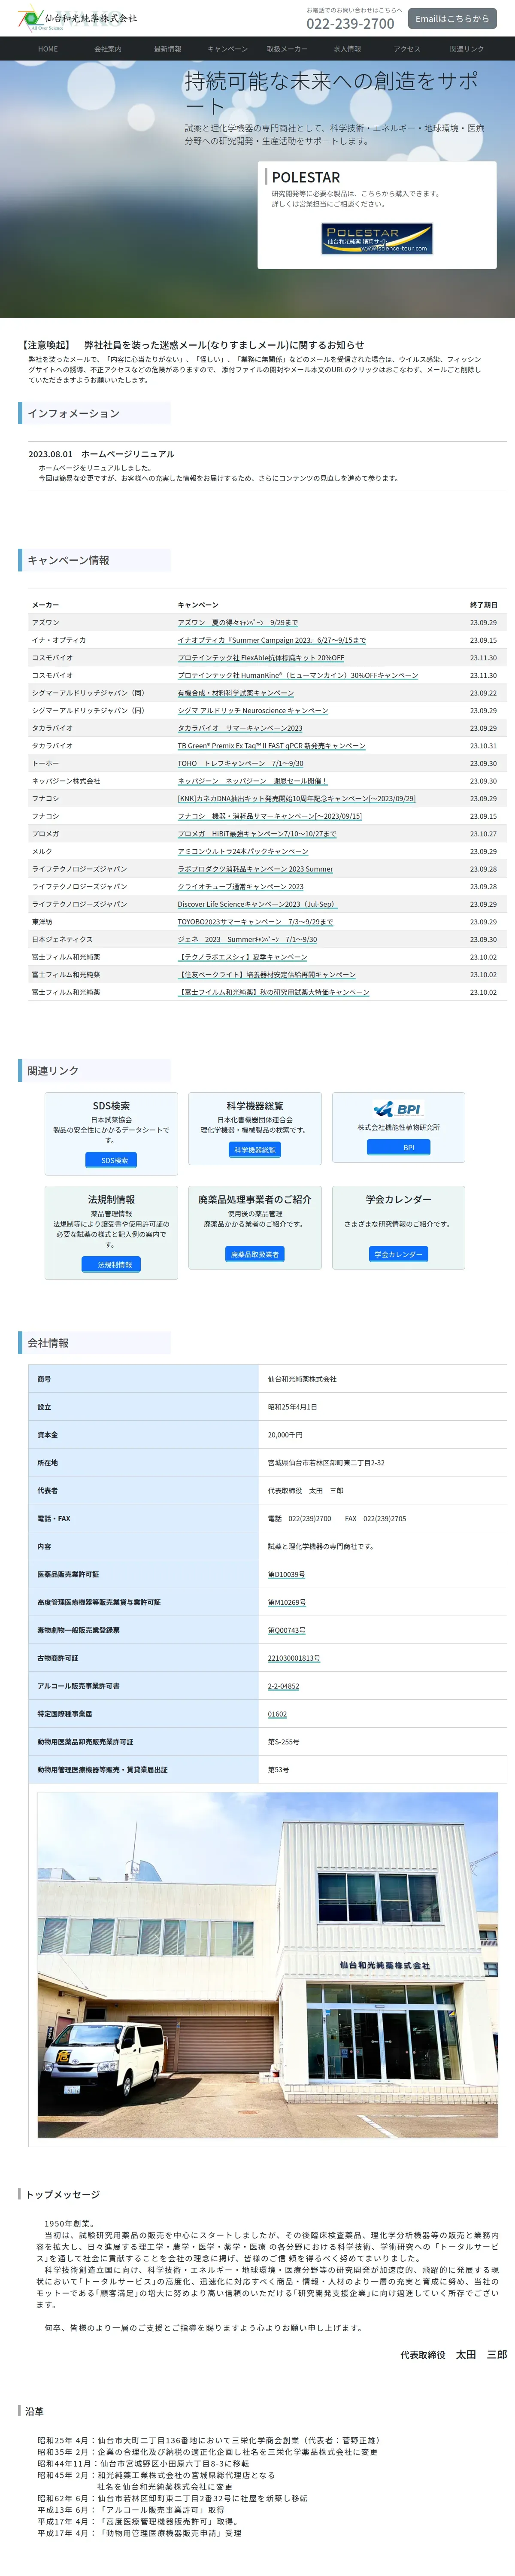Viewport: 515px width, 2576px height.
Task: Click the company building photo
Action: [x=267, y=1964]
